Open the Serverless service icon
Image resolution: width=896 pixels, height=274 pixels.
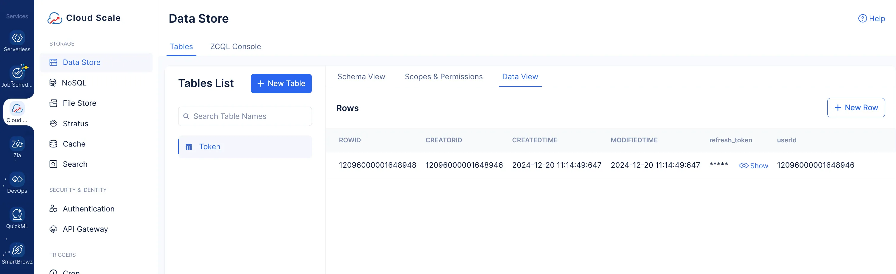(x=17, y=38)
